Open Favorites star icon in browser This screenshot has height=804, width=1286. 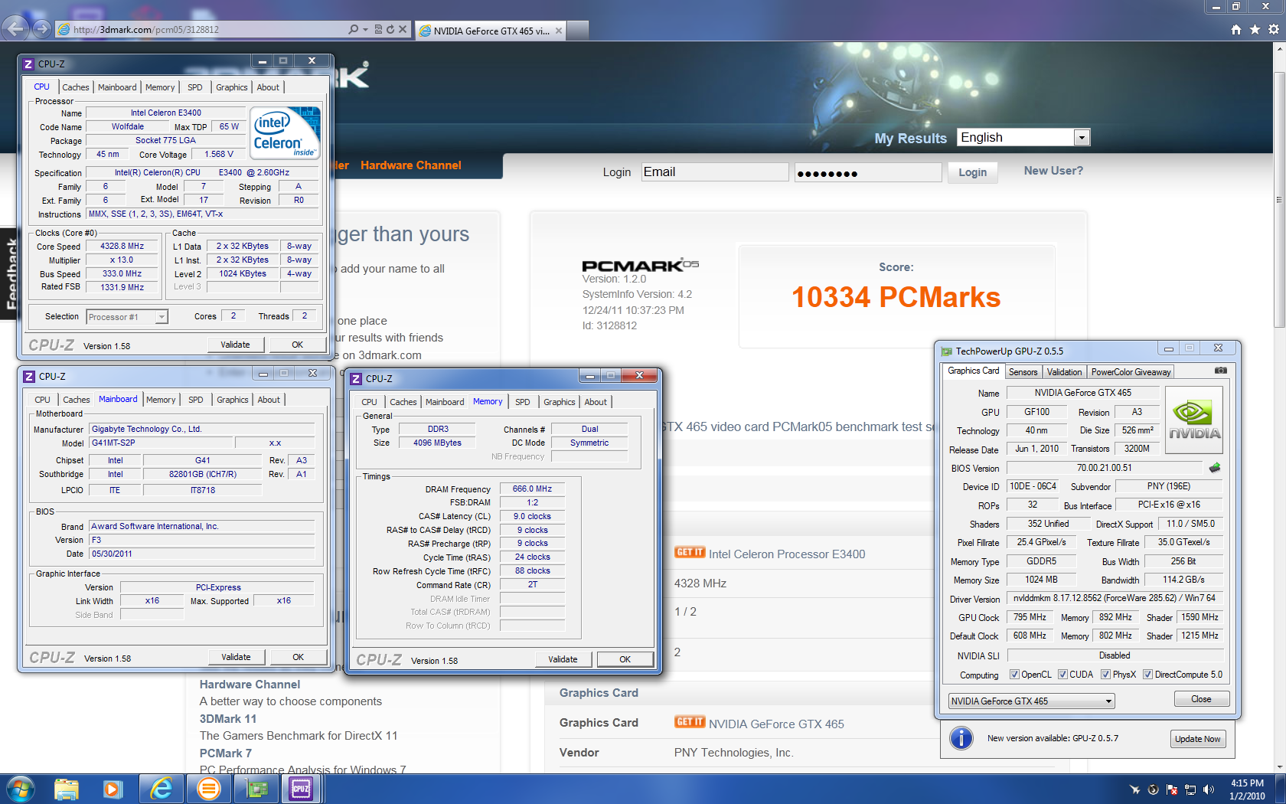(1255, 29)
